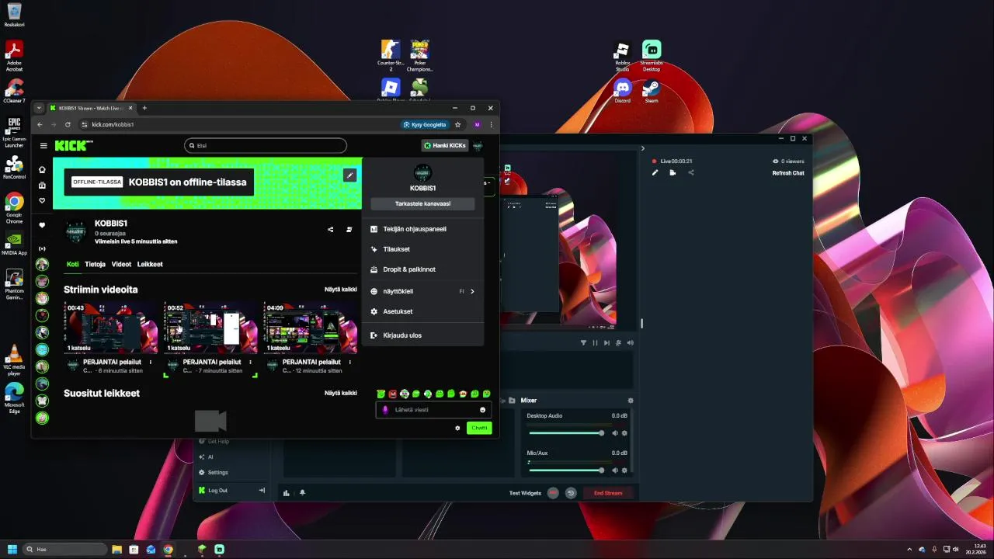Pause the Streamlabs preview feed
This screenshot has height=559, width=994.
tap(596, 342)
